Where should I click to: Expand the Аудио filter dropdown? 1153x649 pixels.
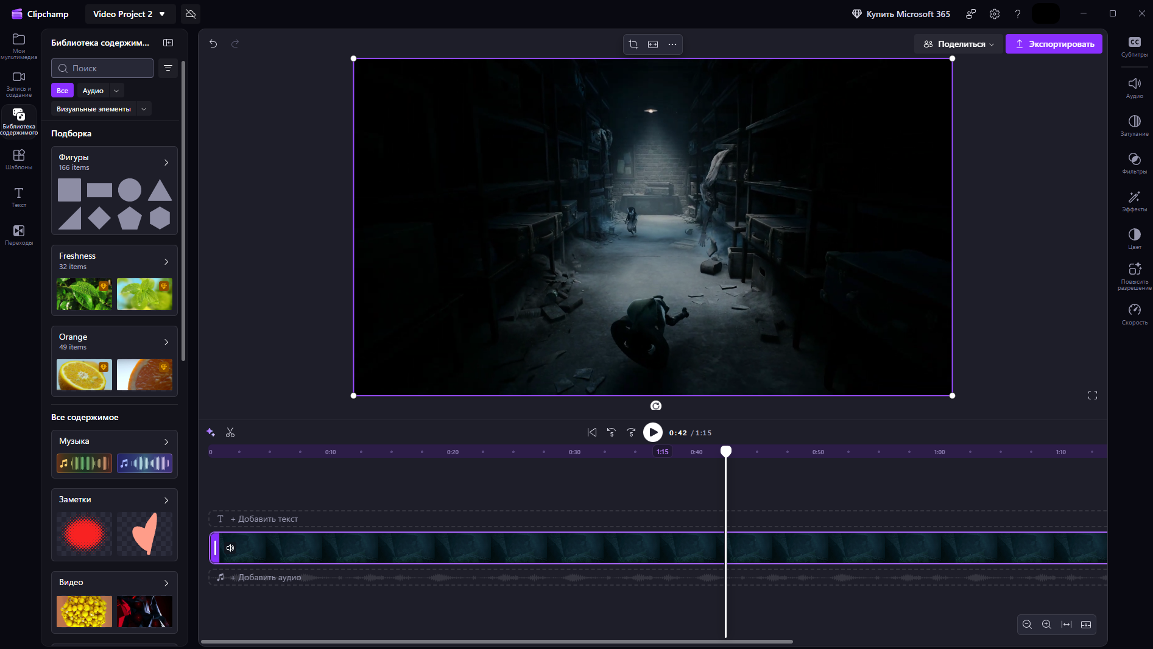116,91
